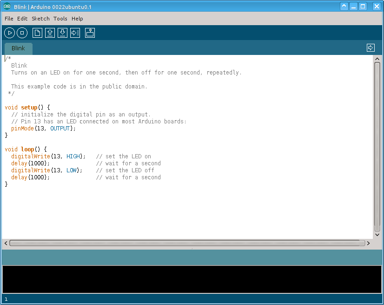
Task: Select the Blink sketch tab
Action: point(19,48)
